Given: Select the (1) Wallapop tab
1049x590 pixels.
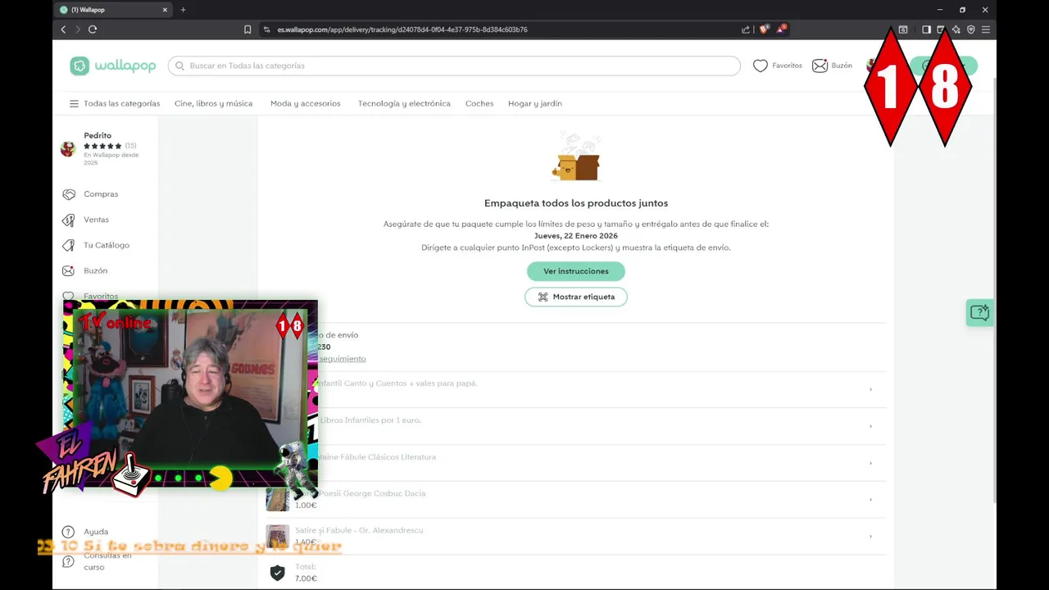Looking at the screenshot, I should (113, 10).
